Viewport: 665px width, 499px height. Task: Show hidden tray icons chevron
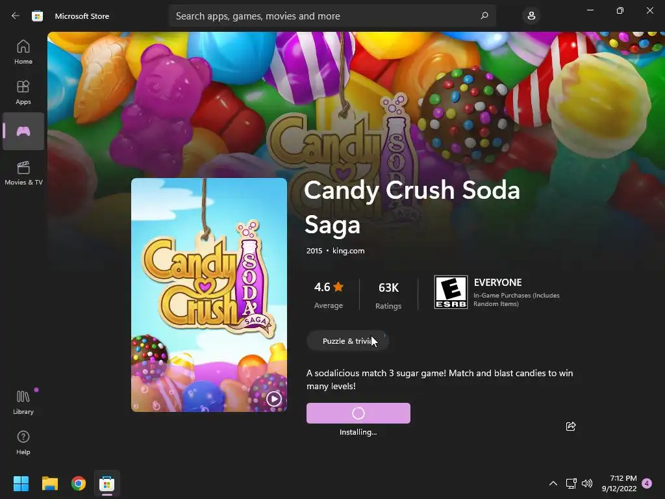click(553, 483)
